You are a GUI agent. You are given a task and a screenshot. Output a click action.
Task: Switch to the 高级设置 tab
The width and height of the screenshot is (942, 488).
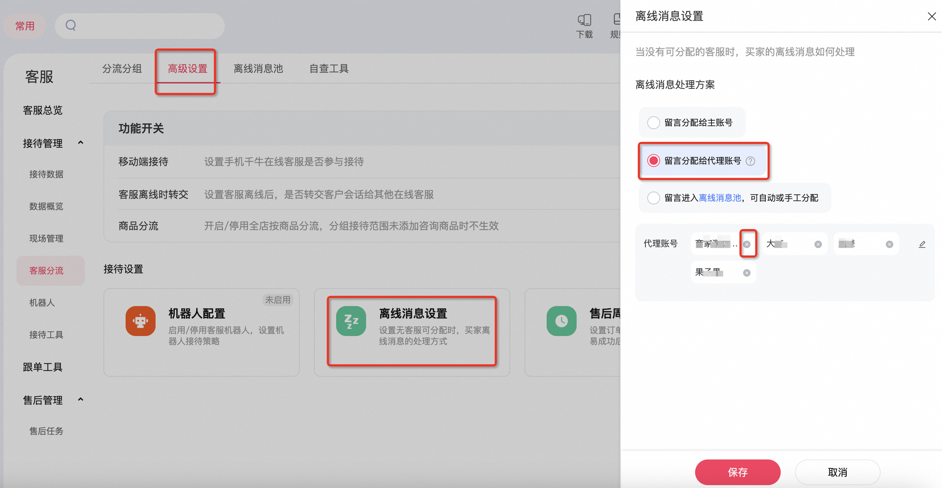click(188, 68)
